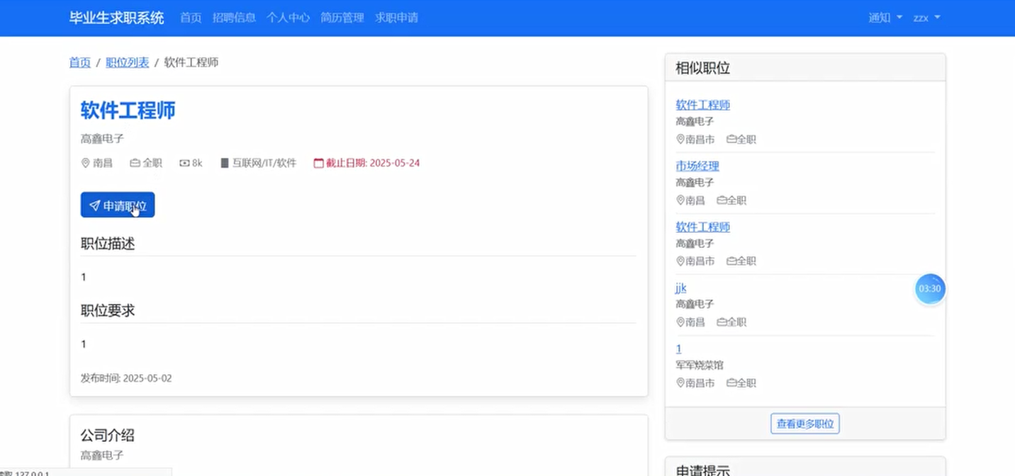Click the red calendar icon beside 截止日期
1015x476 pixels.
coord(318,163)
